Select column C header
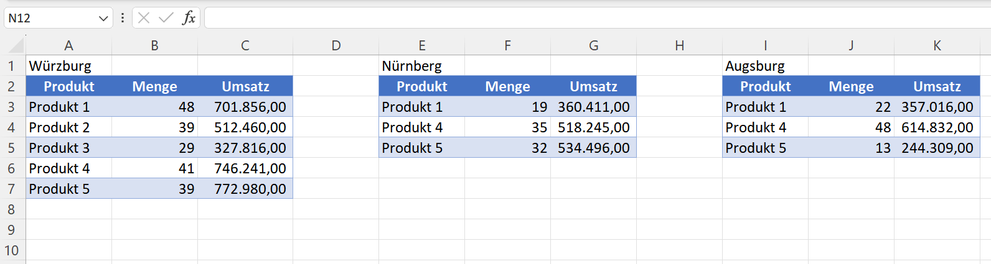Viewport: 991px width, 264px height. [x=245, y=45]
